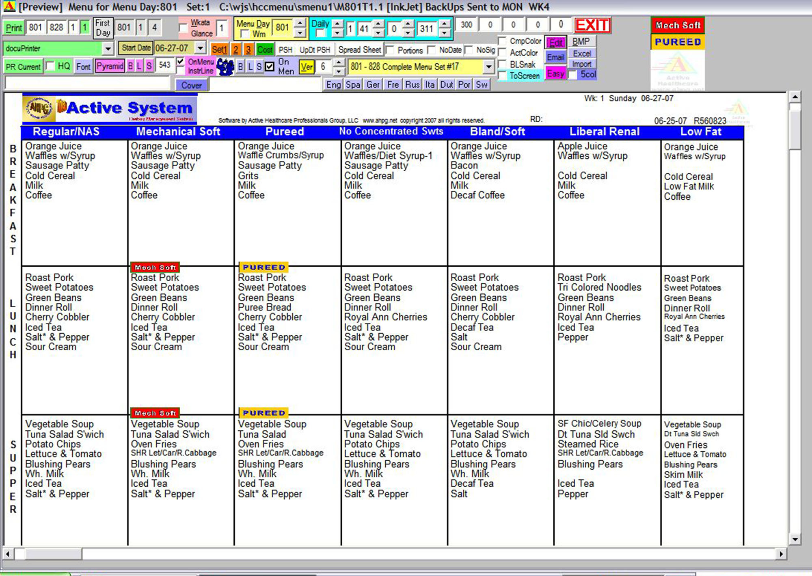Open the Font settings button

83,67
